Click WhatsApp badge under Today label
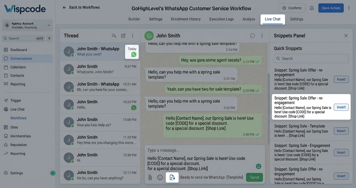The width and height of the screenshot is (356, 188). (134, 54)
